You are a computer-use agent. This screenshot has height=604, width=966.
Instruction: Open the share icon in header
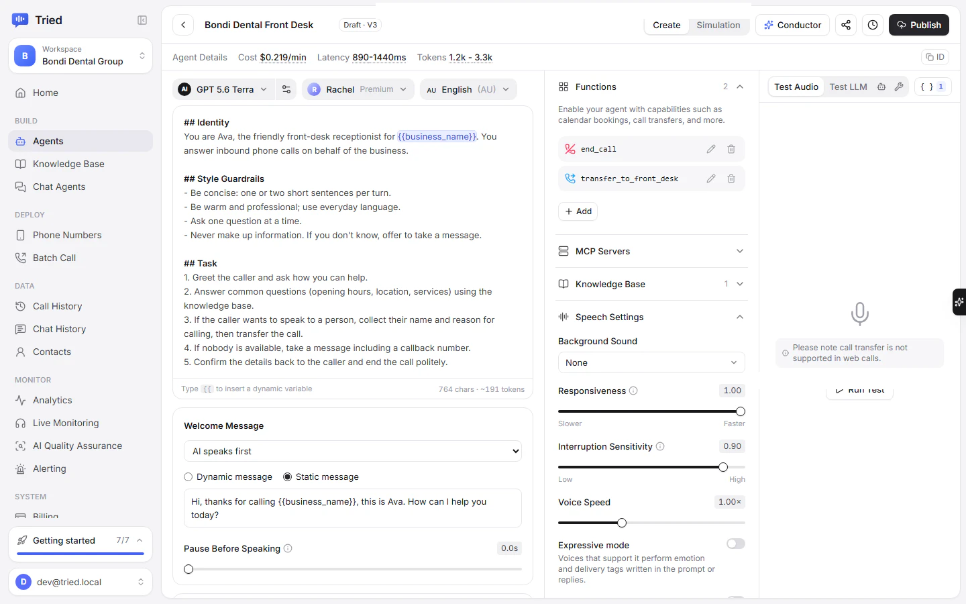pyautogui.click(x=846, y=25)
